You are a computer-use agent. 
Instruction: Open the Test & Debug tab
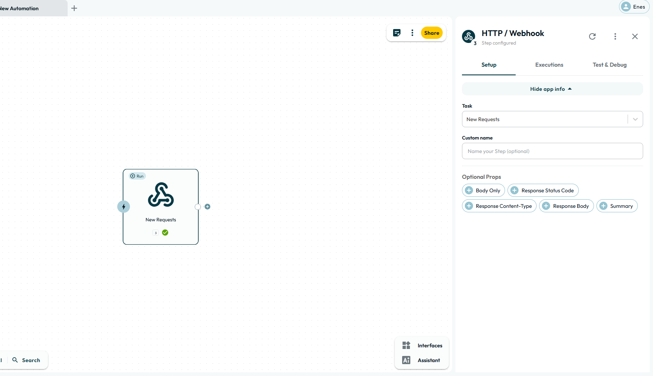[x=609, y=65]
